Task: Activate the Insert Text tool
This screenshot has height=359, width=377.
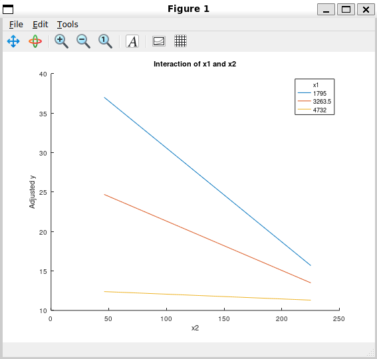Action: pyautogui.click(x=132, y=41)
